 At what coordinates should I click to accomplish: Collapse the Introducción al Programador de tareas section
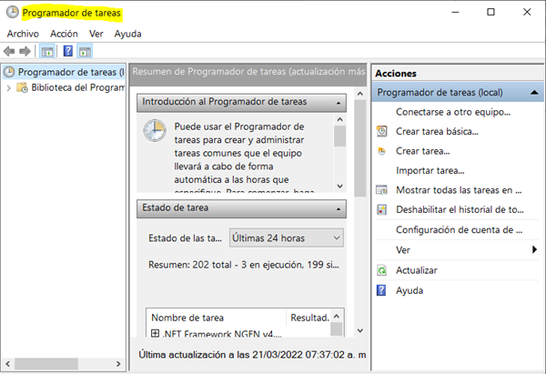339,103
